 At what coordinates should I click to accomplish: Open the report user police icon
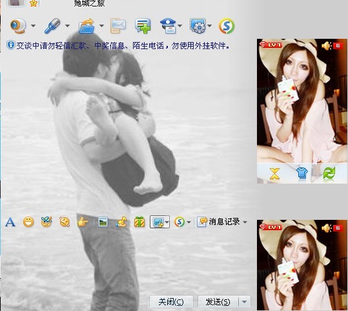[168, 26]
